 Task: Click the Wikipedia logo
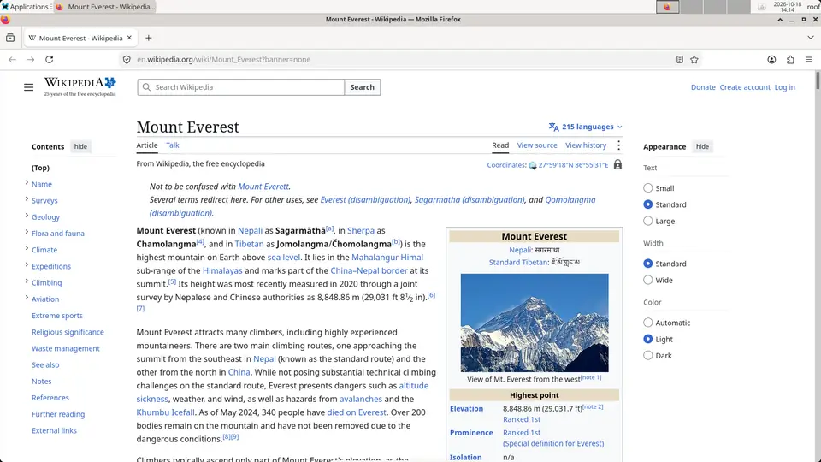click(x=80, y=86)
